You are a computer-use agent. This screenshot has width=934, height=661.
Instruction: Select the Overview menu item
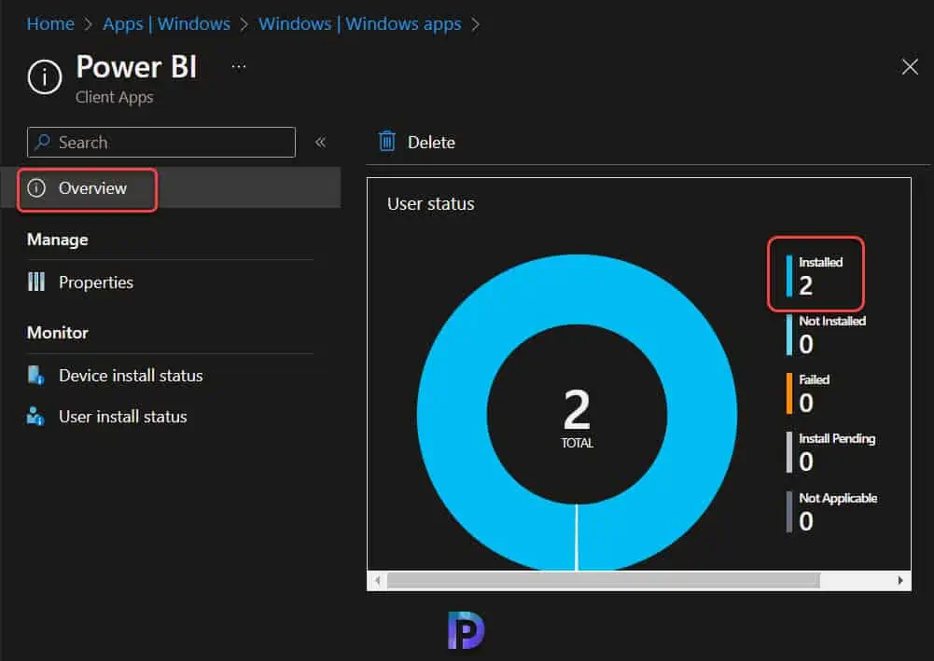coord(171,188)
